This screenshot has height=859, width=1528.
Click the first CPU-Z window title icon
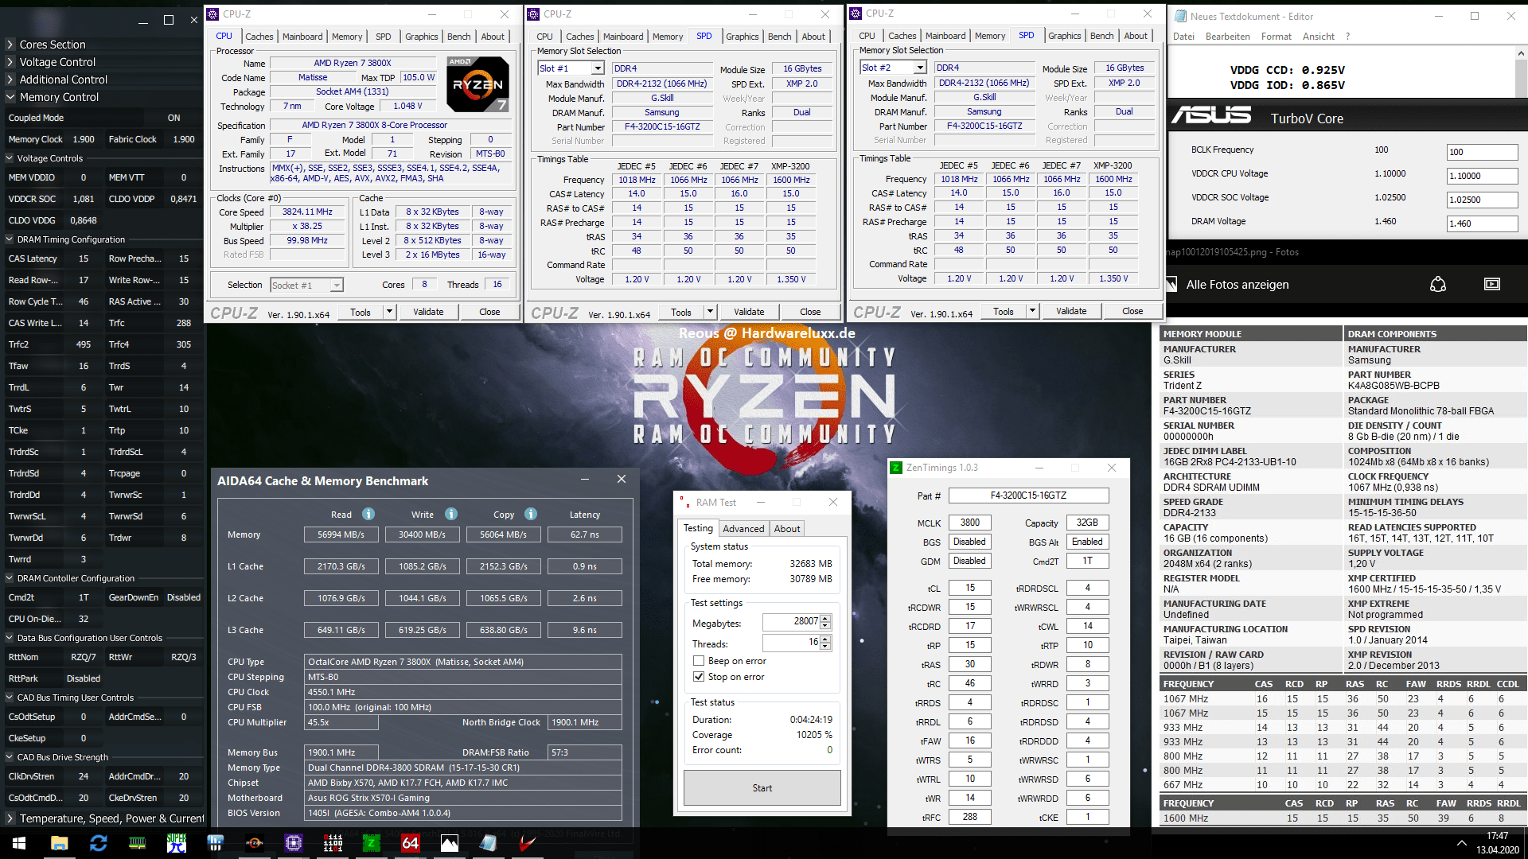tap(212, 14)
